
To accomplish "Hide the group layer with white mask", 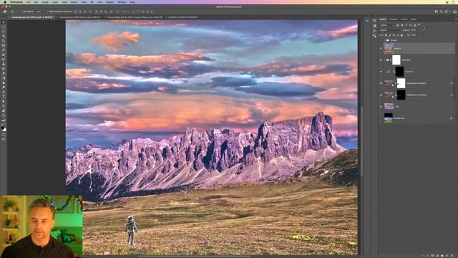I will pyautogui.click(x=381, y=60).
